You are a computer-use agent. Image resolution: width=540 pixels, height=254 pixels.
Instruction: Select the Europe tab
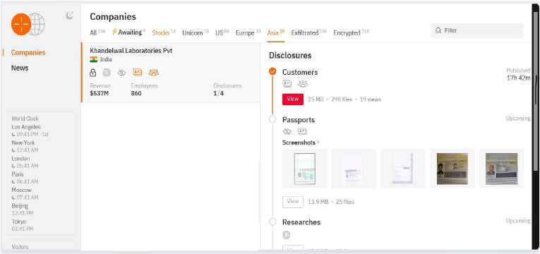pyautogui.click(x=248, y=32)
